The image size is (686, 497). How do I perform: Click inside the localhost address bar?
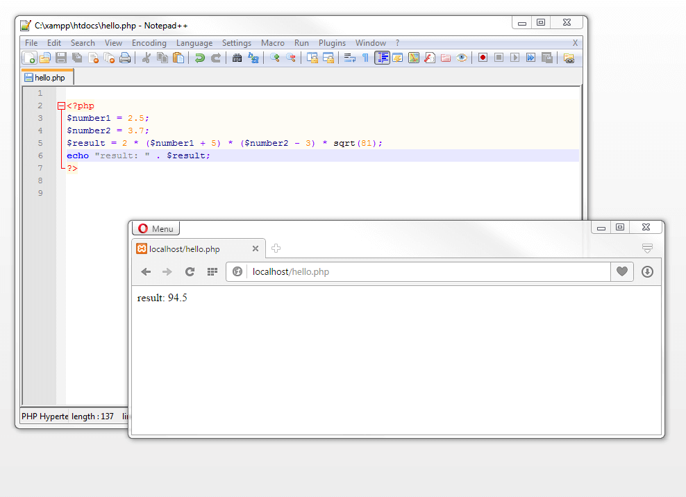click(x=417, y=271)
